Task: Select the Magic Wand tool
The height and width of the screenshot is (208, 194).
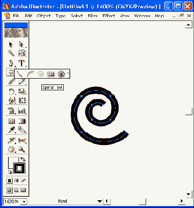Action: point(11,53)
